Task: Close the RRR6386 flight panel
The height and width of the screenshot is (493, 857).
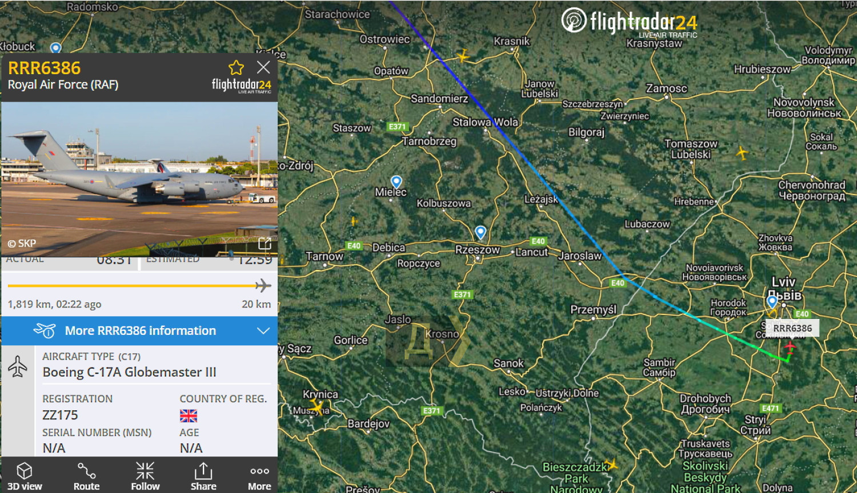Action: point(263,67)
